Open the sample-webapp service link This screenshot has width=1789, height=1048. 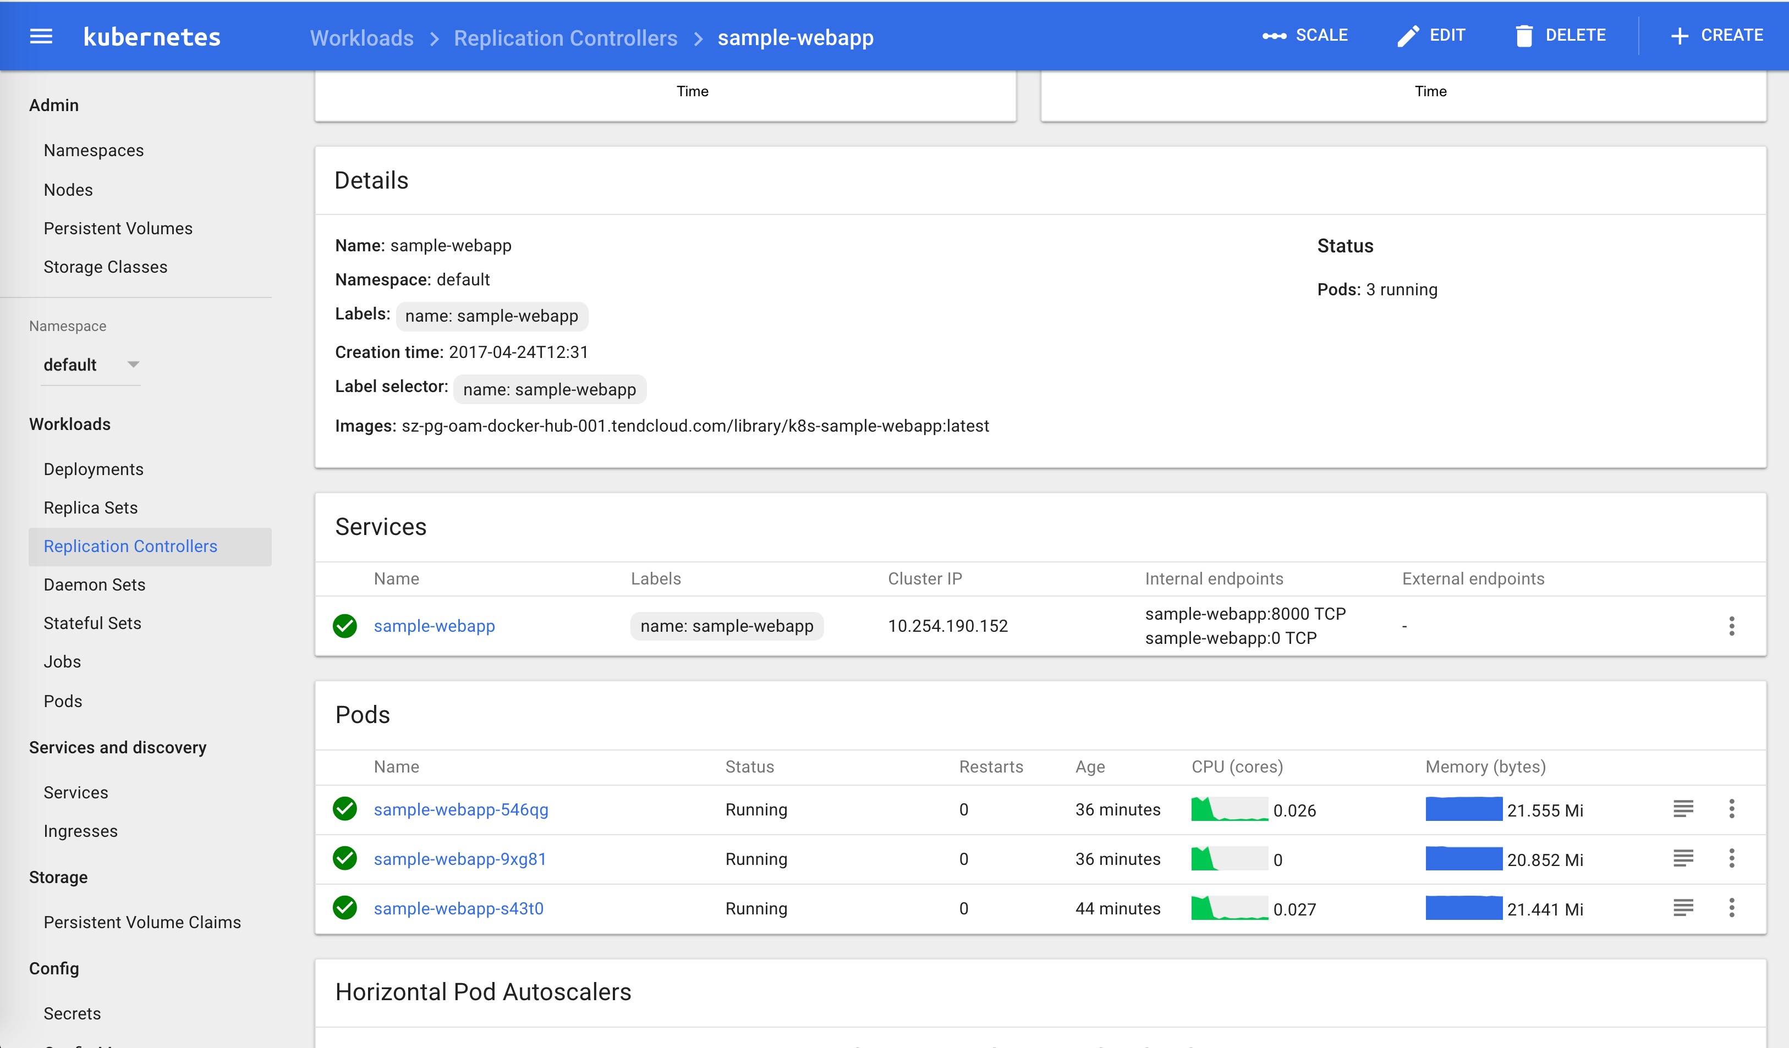(433, 626)
